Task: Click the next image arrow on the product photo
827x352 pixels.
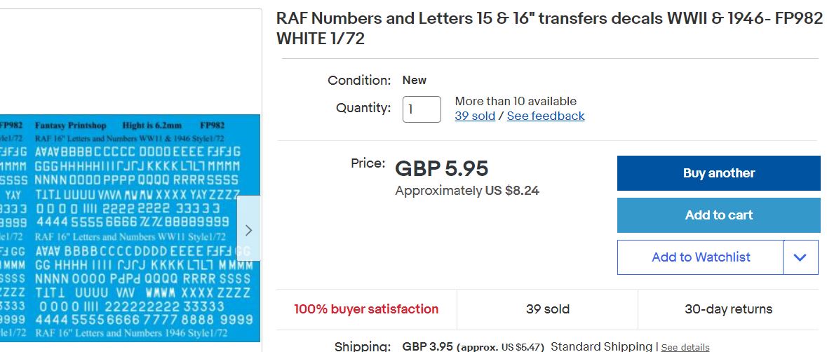Action: pyautogui.click(x=248, y=229)
